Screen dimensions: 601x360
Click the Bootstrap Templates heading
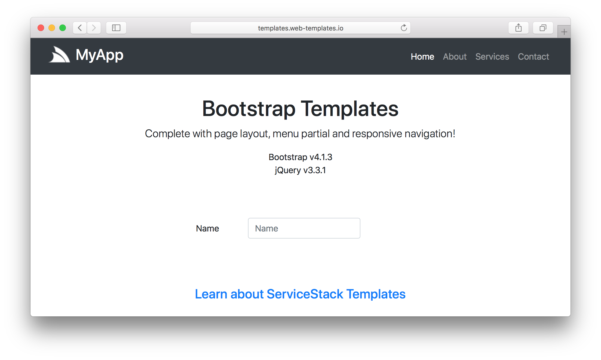pos(300,109)
